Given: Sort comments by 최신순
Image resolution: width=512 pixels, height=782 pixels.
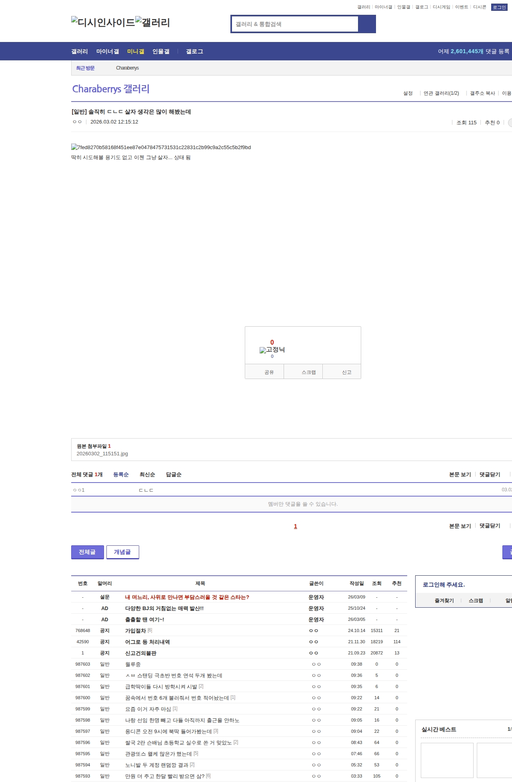Looking at the screenshot, I should 147,475.
